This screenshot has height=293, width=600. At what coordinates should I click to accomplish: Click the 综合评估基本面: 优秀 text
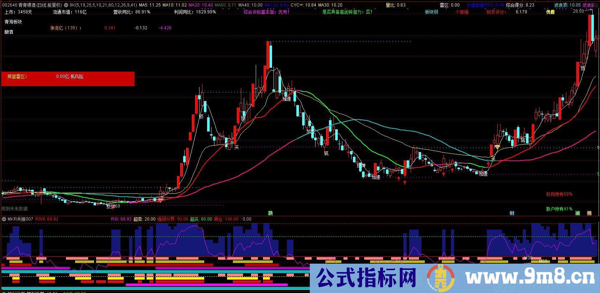pos(266,12)
